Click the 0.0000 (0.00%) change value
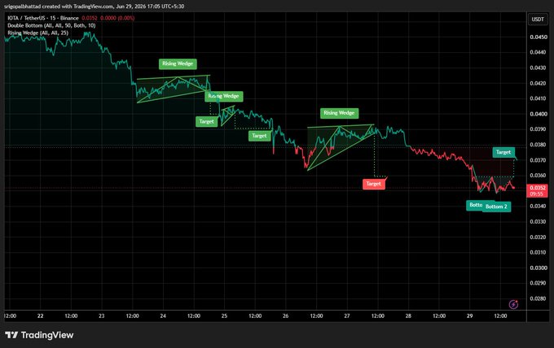This screenshot has height=348, width=554. click(x=117, y=18)
